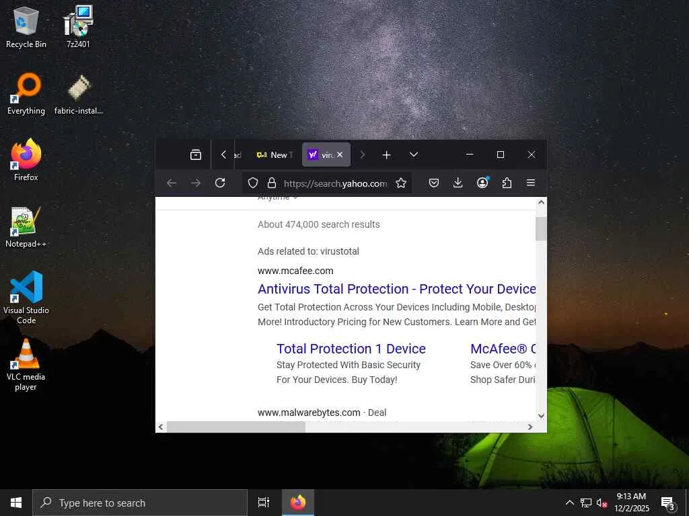Viewport: 689px width, 516px height.
Task: Click the horizontal scrollbar thumb
Action: 236,427
